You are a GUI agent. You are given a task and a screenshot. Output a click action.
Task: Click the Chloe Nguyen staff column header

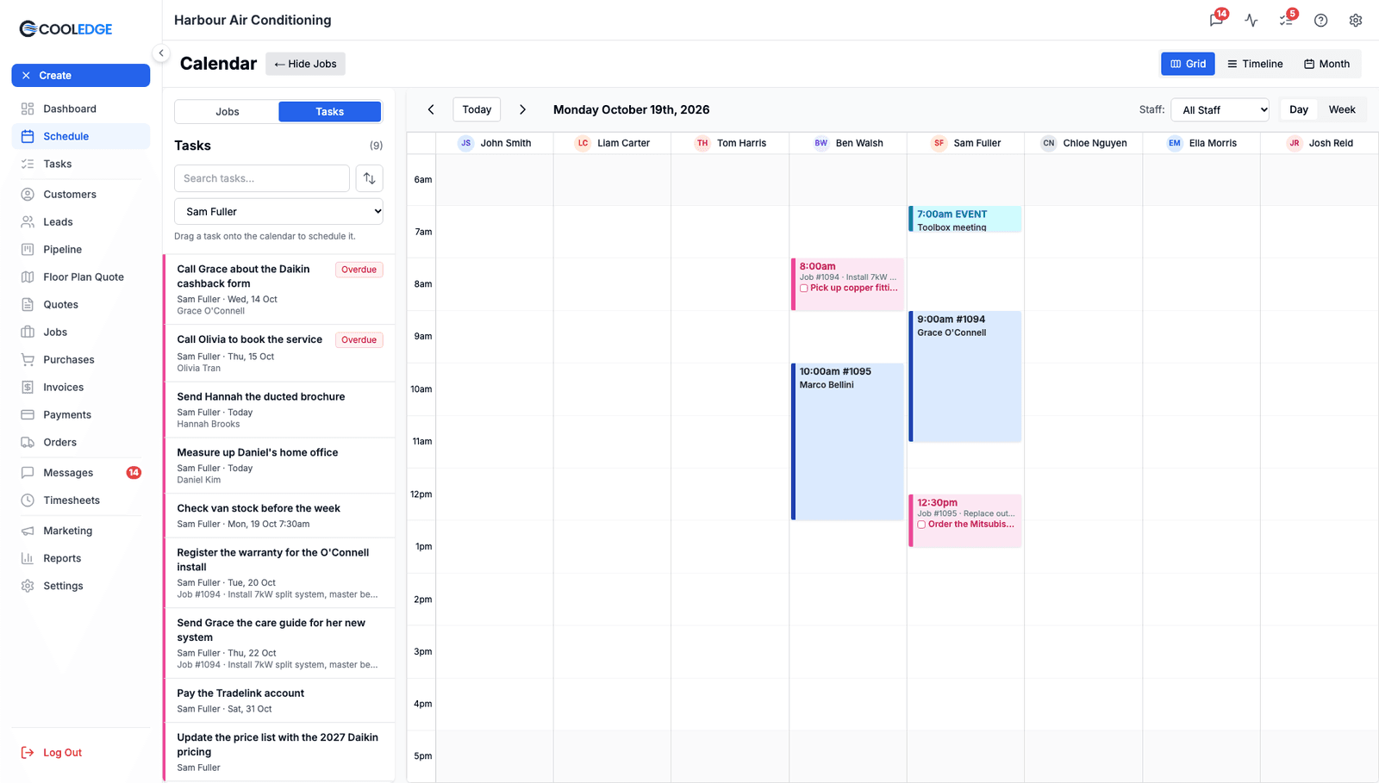click(1083, 143)
